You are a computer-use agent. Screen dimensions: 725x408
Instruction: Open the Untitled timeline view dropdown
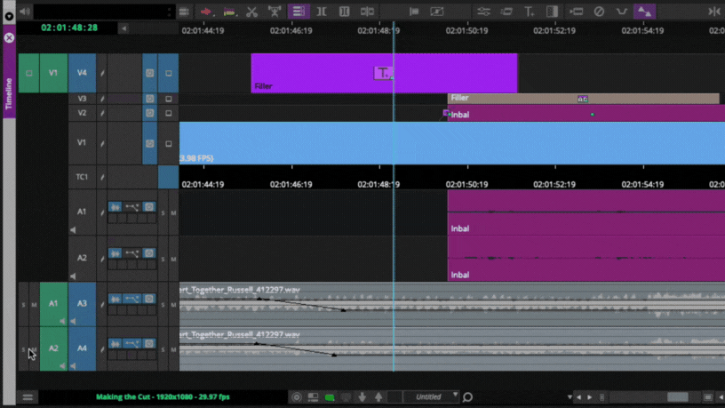431,397
